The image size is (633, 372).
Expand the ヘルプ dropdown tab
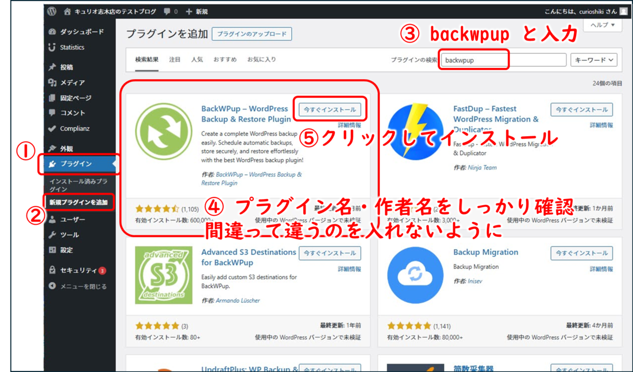coord(602,25)
